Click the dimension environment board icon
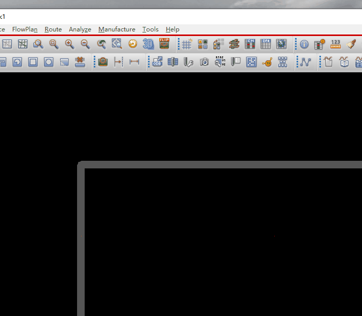362x316 pixels. pos(103,62)
